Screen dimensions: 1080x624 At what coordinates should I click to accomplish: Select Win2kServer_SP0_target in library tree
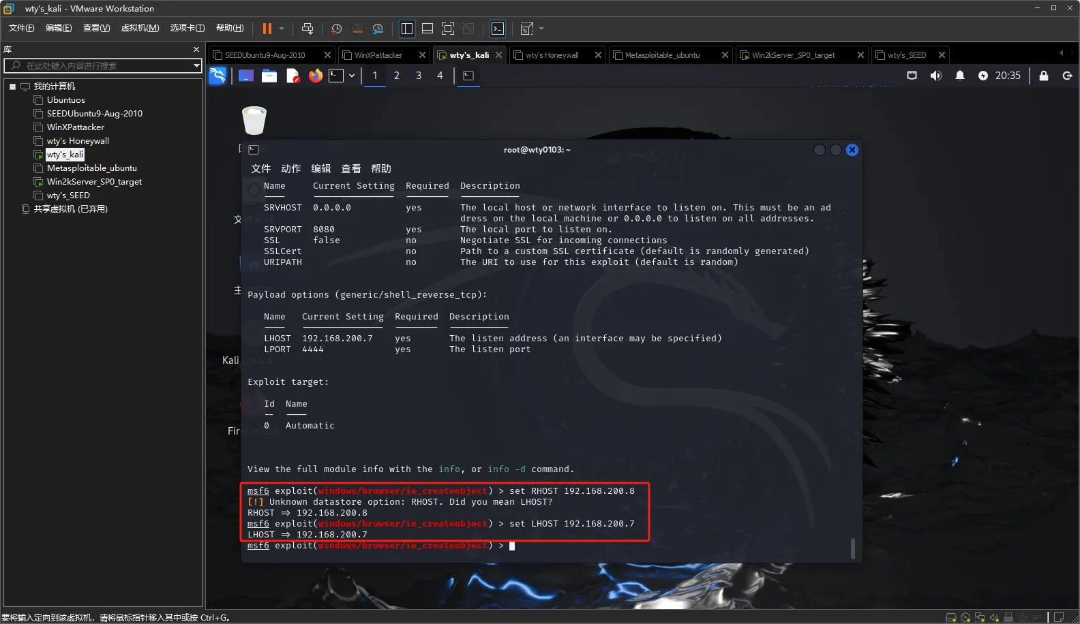click(94, 182)
